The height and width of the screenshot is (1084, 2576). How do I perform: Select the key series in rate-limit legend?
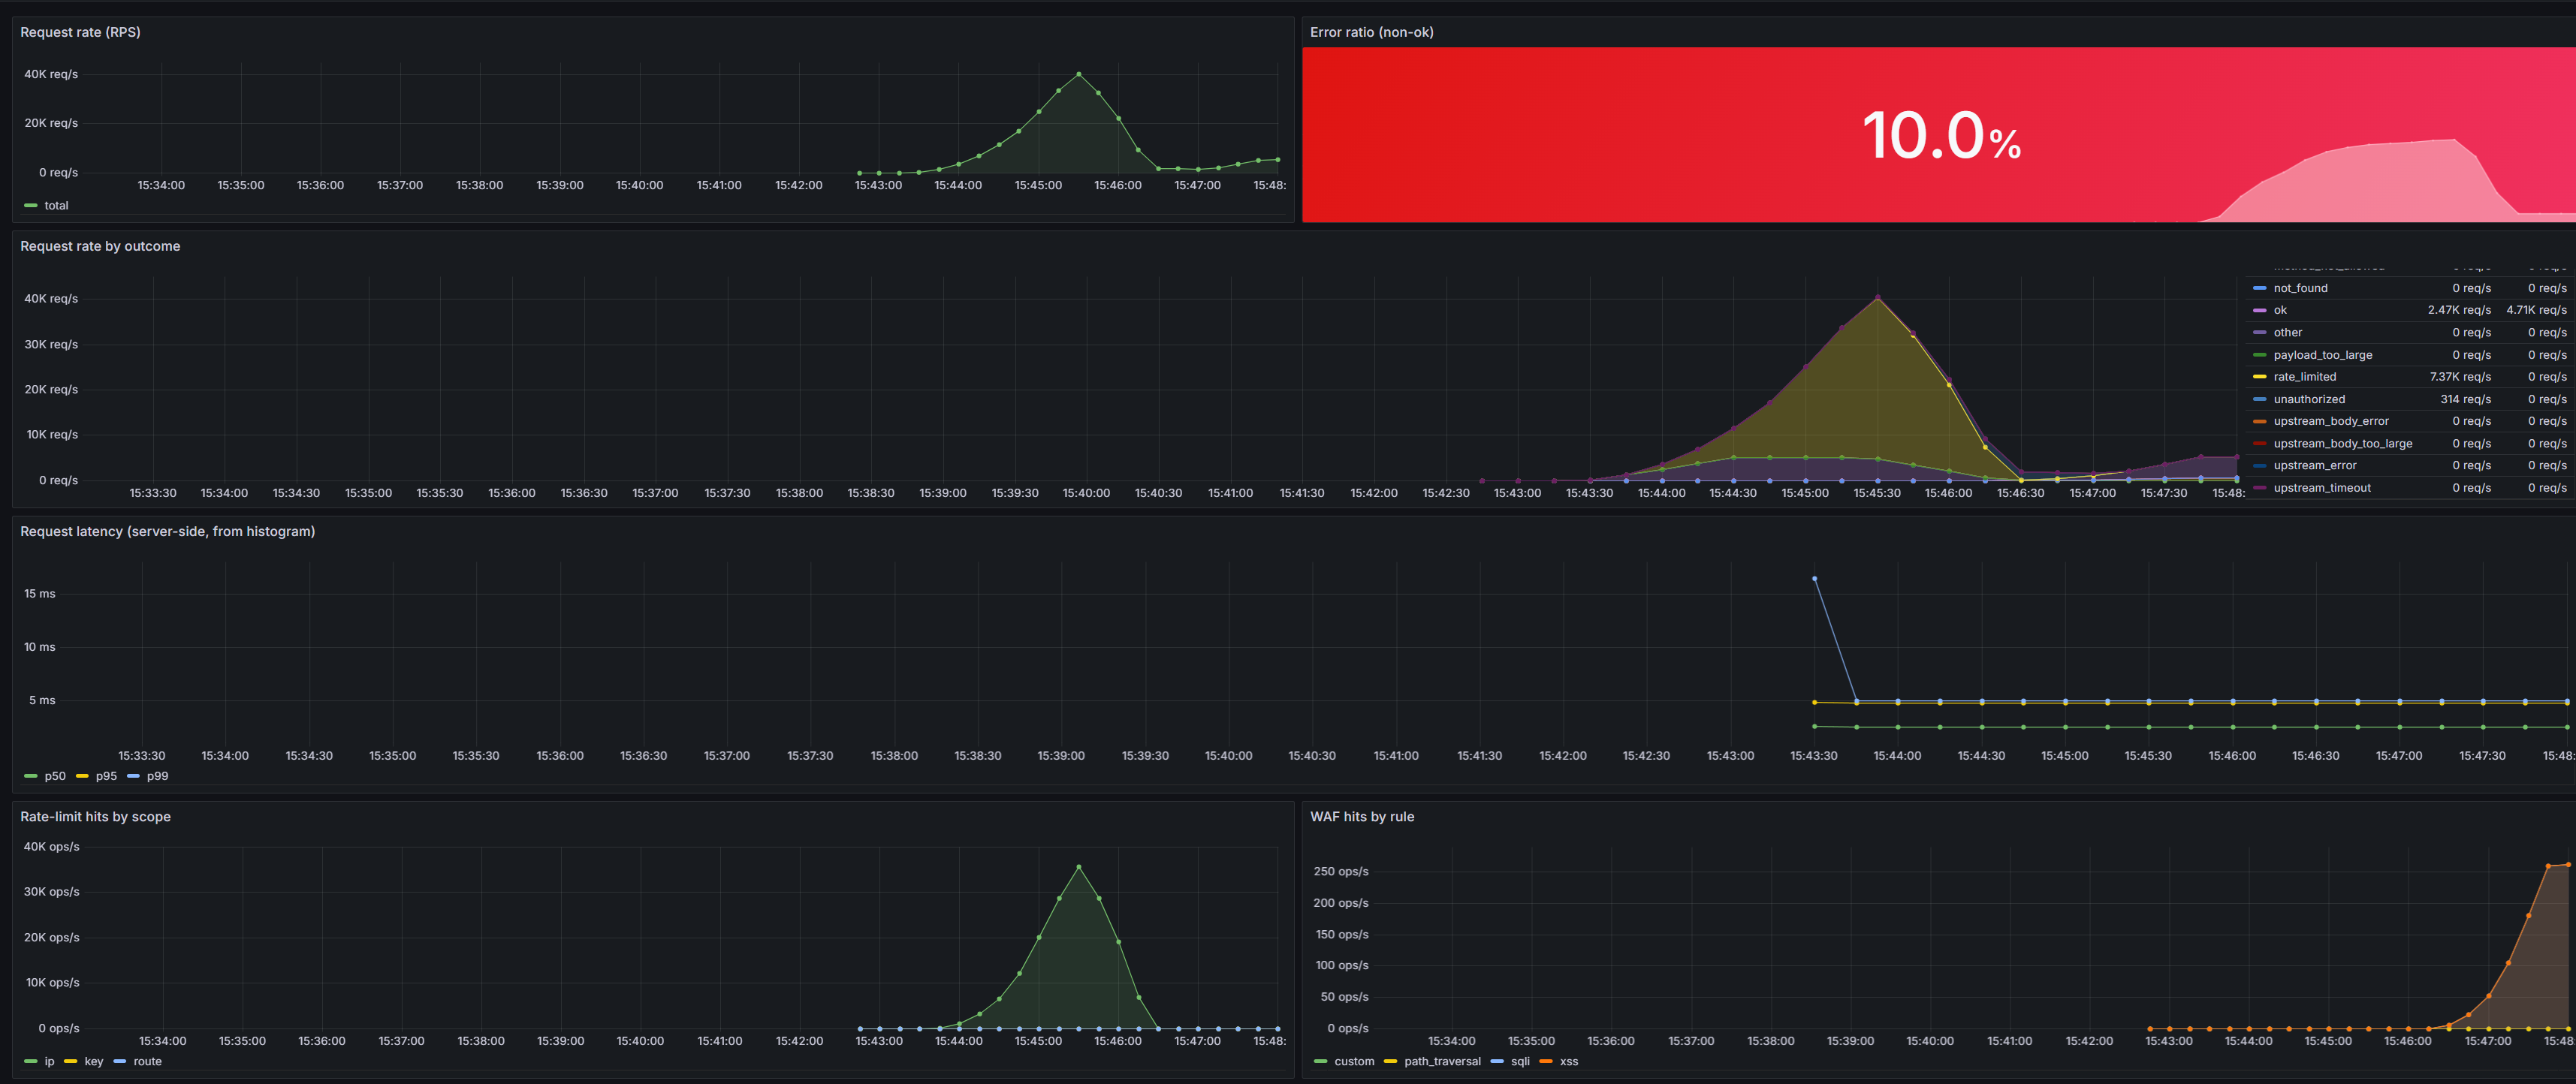pos(94,1062)
